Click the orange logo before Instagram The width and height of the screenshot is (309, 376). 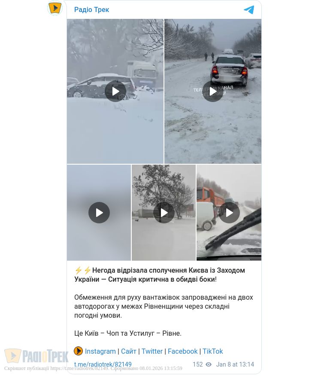coord(78,351)
